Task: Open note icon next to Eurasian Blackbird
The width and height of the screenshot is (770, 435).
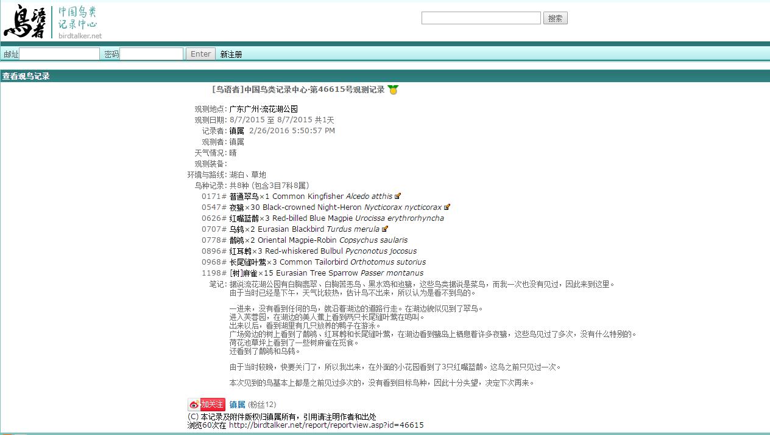Action: pyautogui.click(x=385, y=229)
